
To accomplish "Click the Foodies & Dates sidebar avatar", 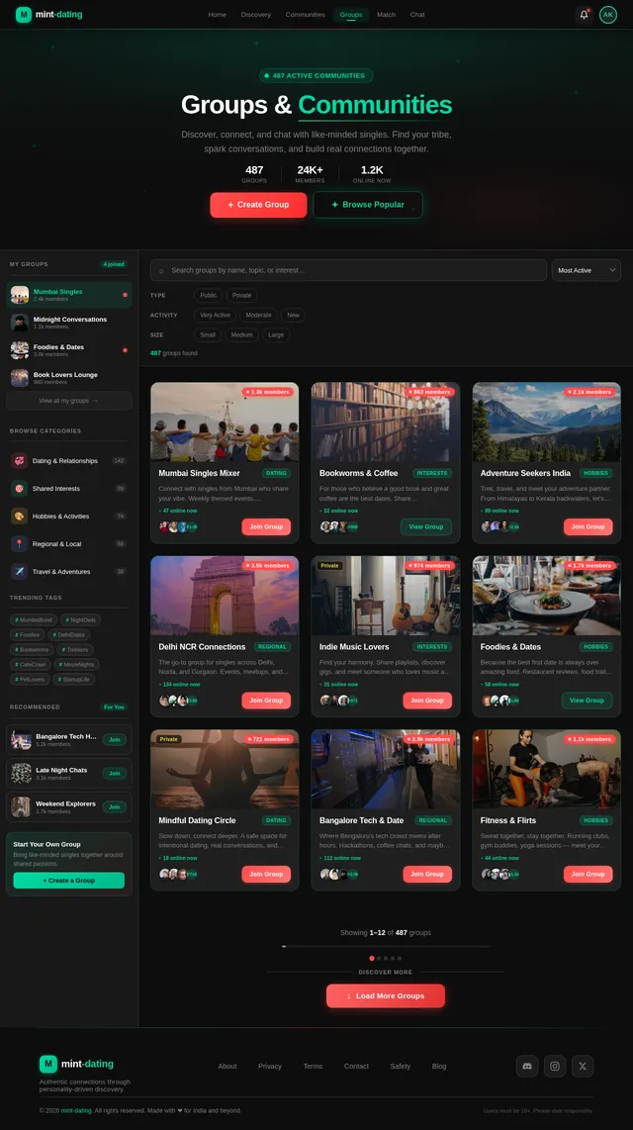I will point(20,350).
